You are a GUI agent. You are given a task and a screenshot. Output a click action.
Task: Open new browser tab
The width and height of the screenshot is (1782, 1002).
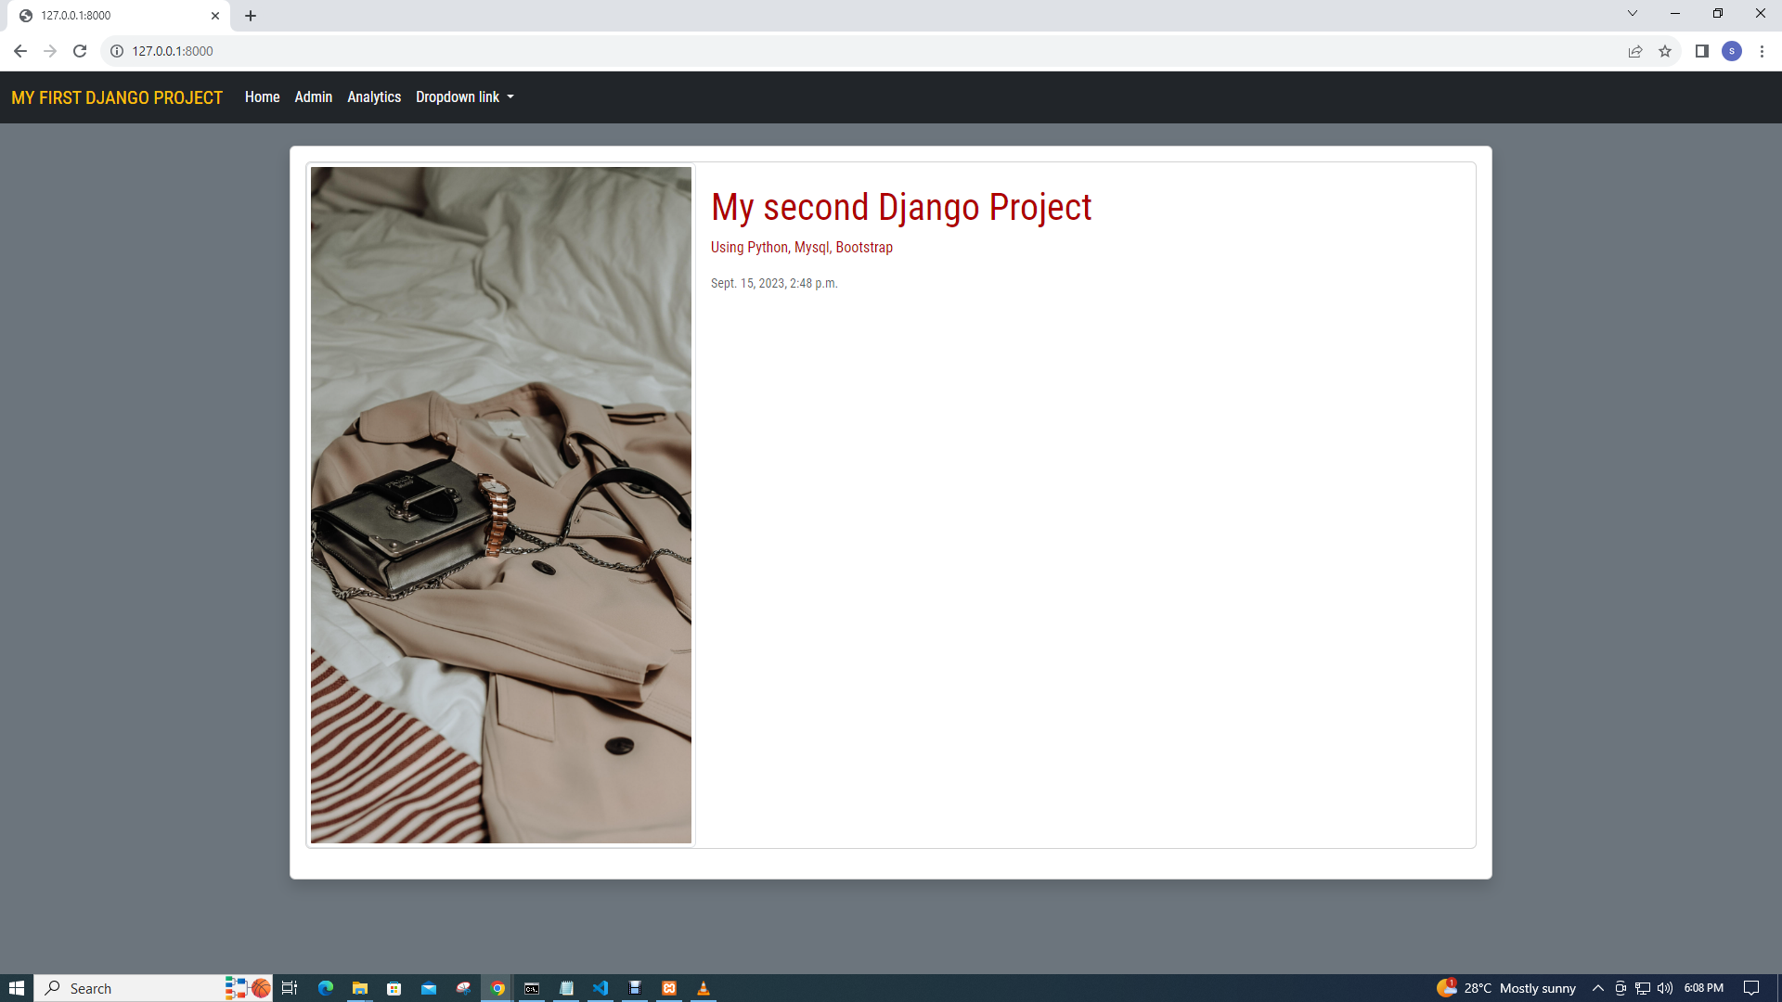coord(251,16)
